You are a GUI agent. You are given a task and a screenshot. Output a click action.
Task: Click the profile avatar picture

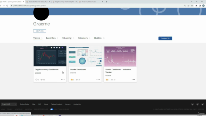[x=41, y=13]
